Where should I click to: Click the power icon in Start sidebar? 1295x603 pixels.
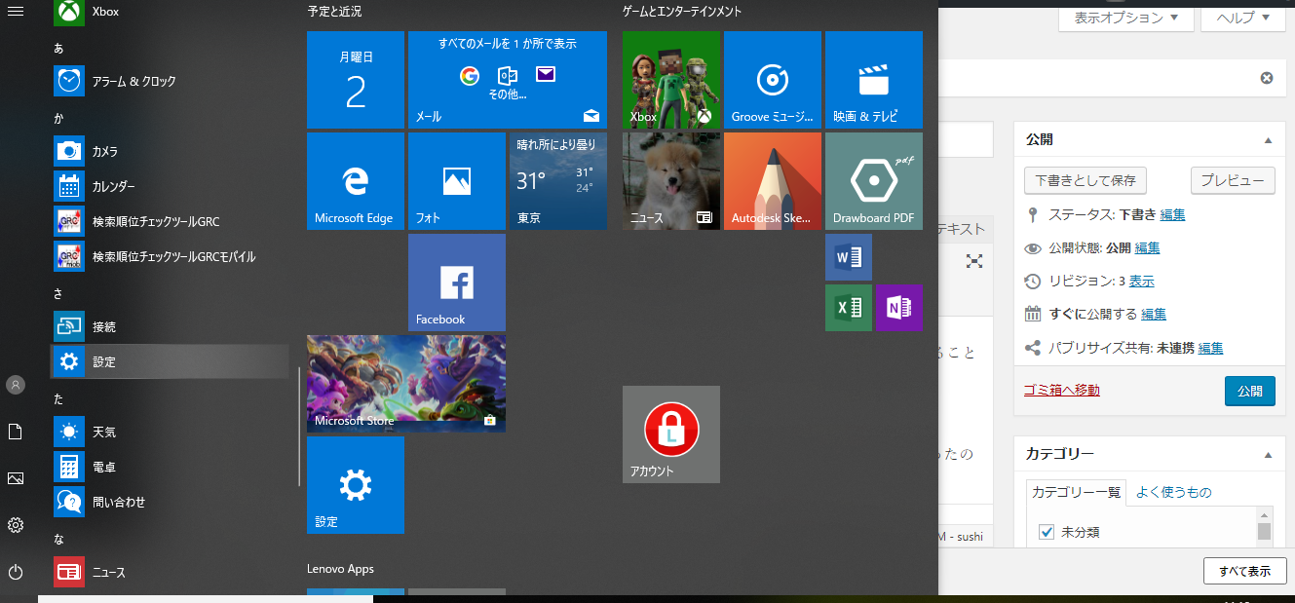[x=16, y=572]
